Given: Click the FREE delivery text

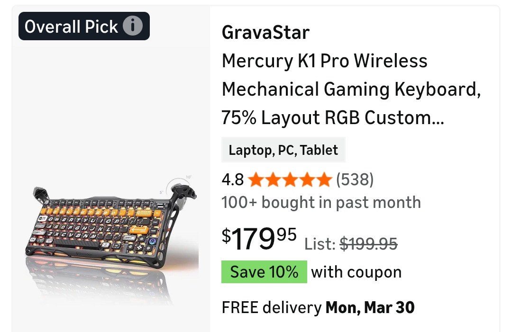Looking at the screenshot, I should [271, 308].
